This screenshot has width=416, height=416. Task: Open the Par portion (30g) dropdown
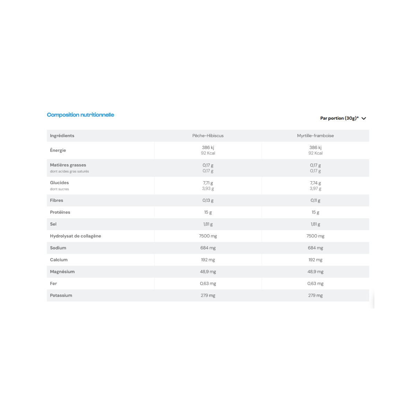(343, 118)
